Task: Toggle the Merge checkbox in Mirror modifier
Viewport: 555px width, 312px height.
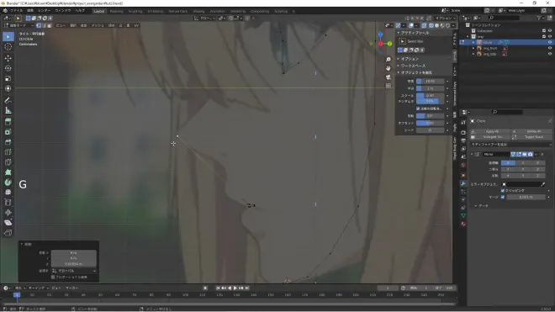Action: click(x=503, y=197)
